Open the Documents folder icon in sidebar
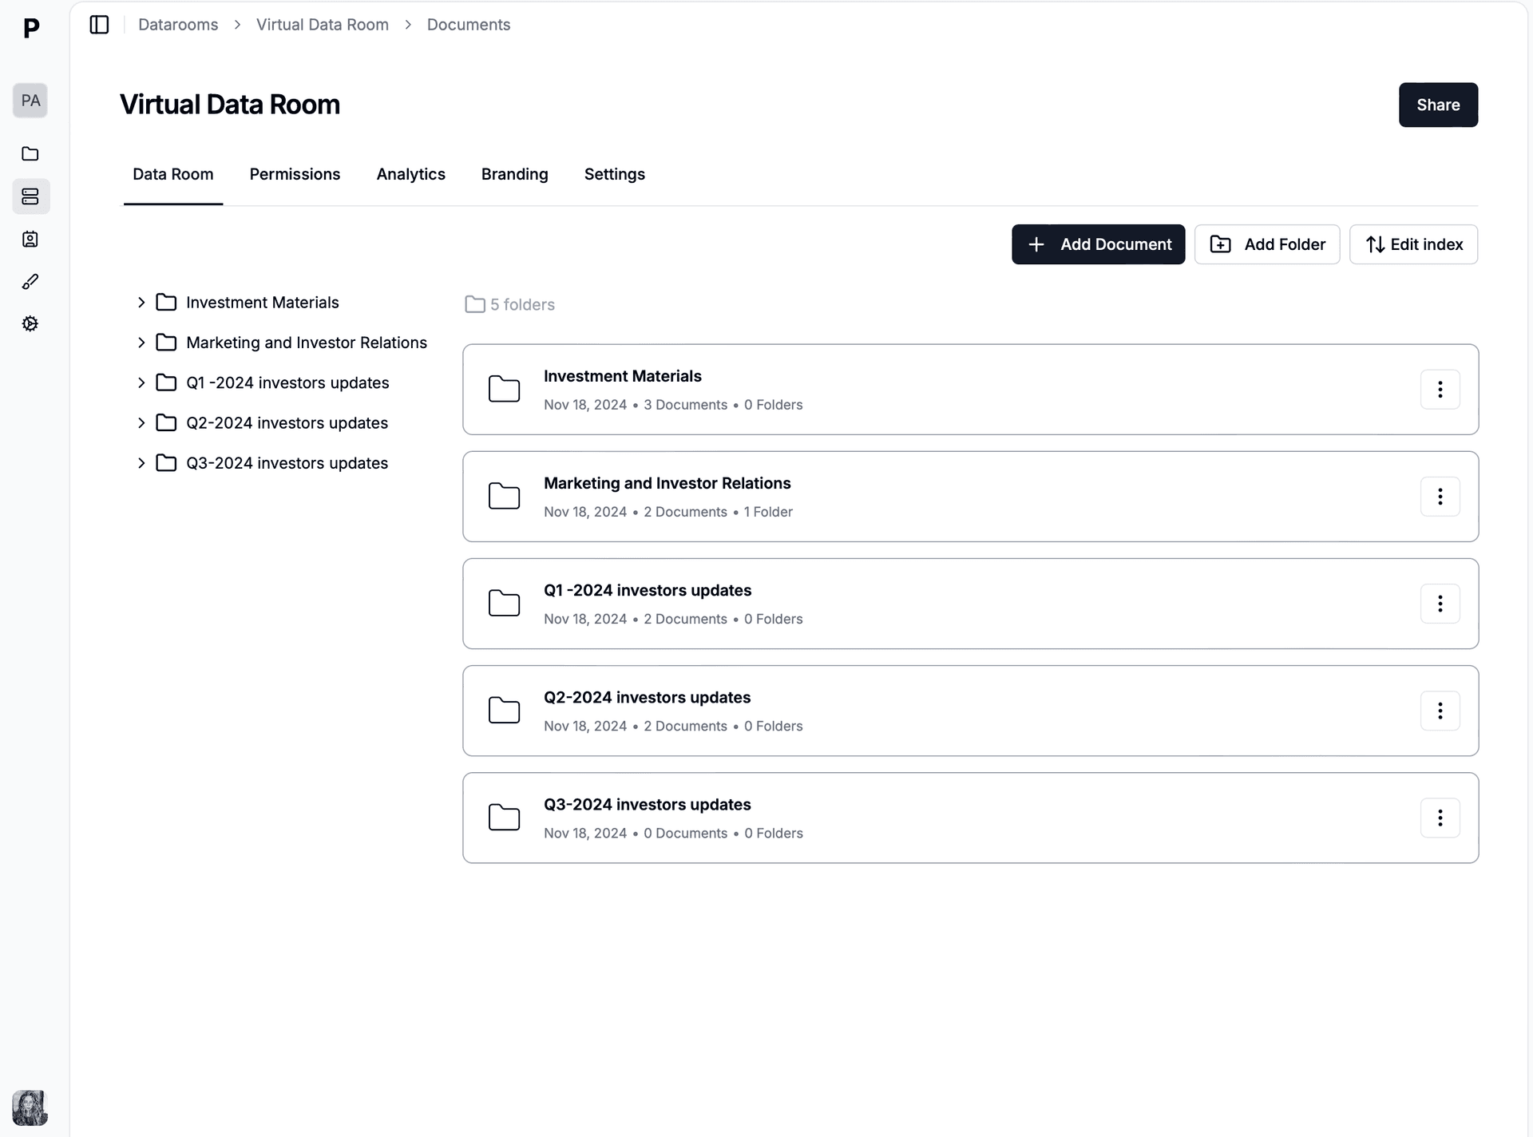The height and width of the screenshot is (1137, 1533). (x=30, y=153)
